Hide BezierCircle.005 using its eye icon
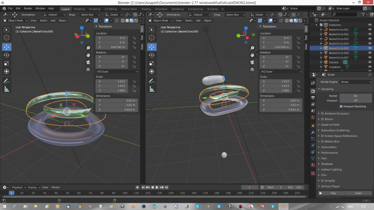Viewport: 374px width, 210px height. point(370,48)
